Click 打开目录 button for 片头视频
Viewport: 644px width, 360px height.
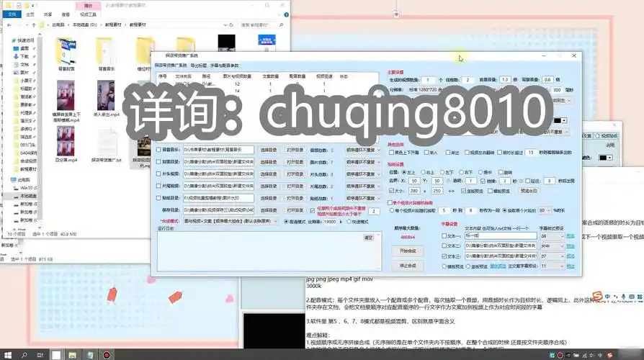295,174
